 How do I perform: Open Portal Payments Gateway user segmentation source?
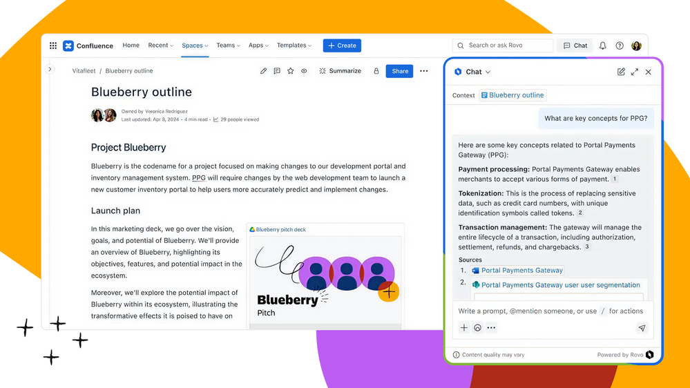click(x=556, y=285)
